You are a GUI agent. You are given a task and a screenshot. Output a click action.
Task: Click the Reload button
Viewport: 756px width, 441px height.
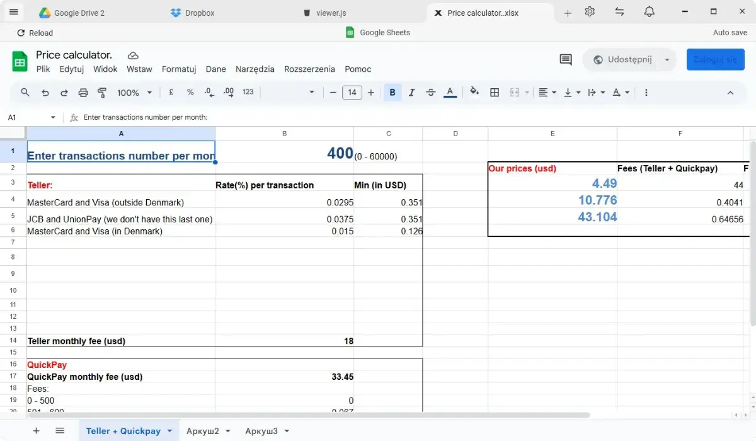[35, 33]
